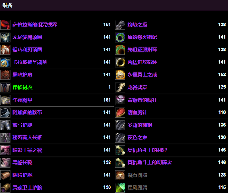Click the 毒蛇长靴 boots icon
The width and height of the screenshot is (228, 193).
pos(5,163)
